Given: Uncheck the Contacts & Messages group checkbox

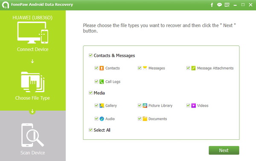Looking at the screenshot, I should point(90,55).
